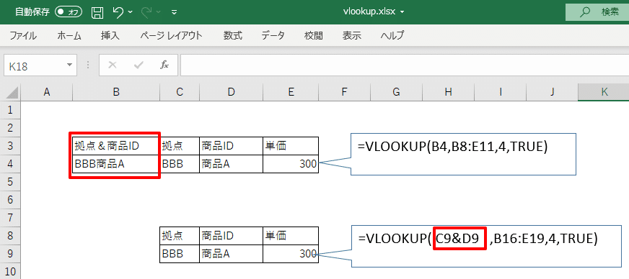Open the 表示 tab
629x279 pixels.
pyautogui.click(x=352, y=36)
